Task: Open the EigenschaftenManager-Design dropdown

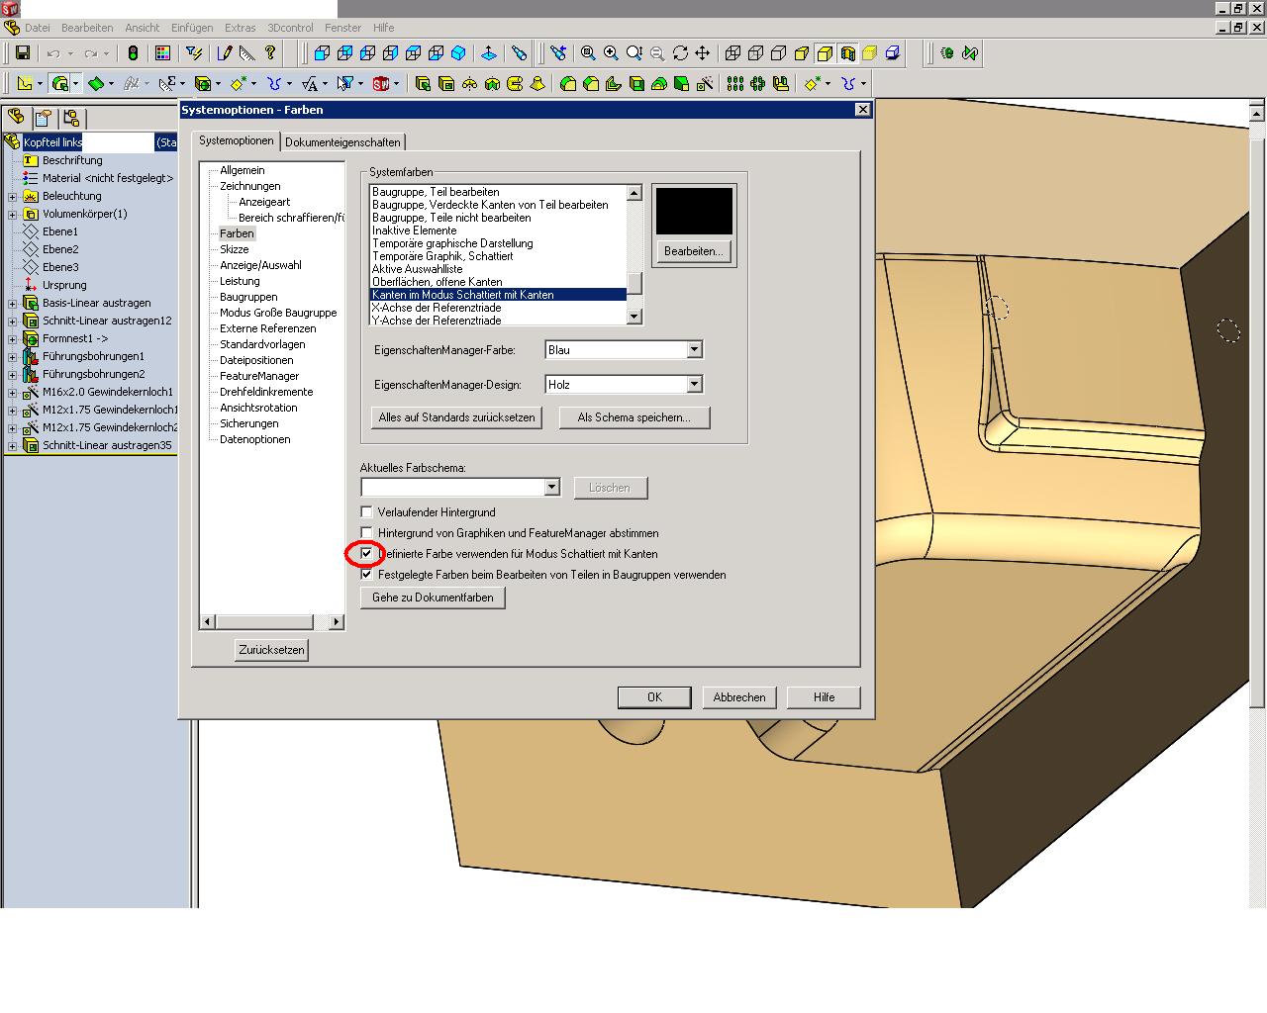Action: pos(694,385)
